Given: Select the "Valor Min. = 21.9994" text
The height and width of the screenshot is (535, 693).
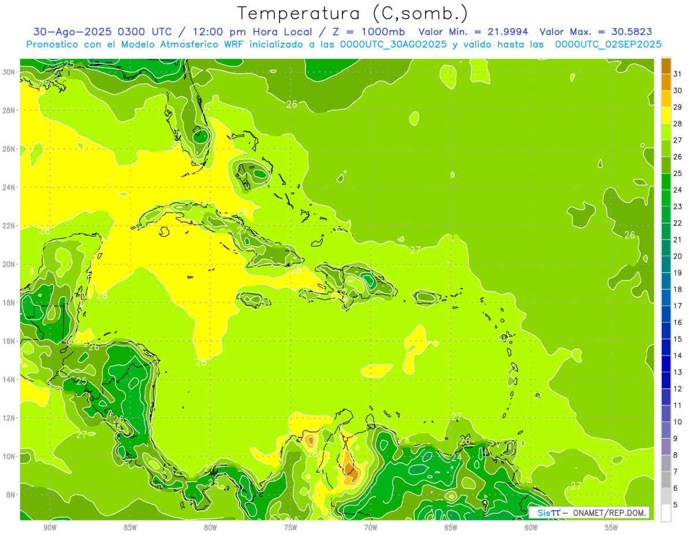Looking at the screenshot, I should click(473, 32).
